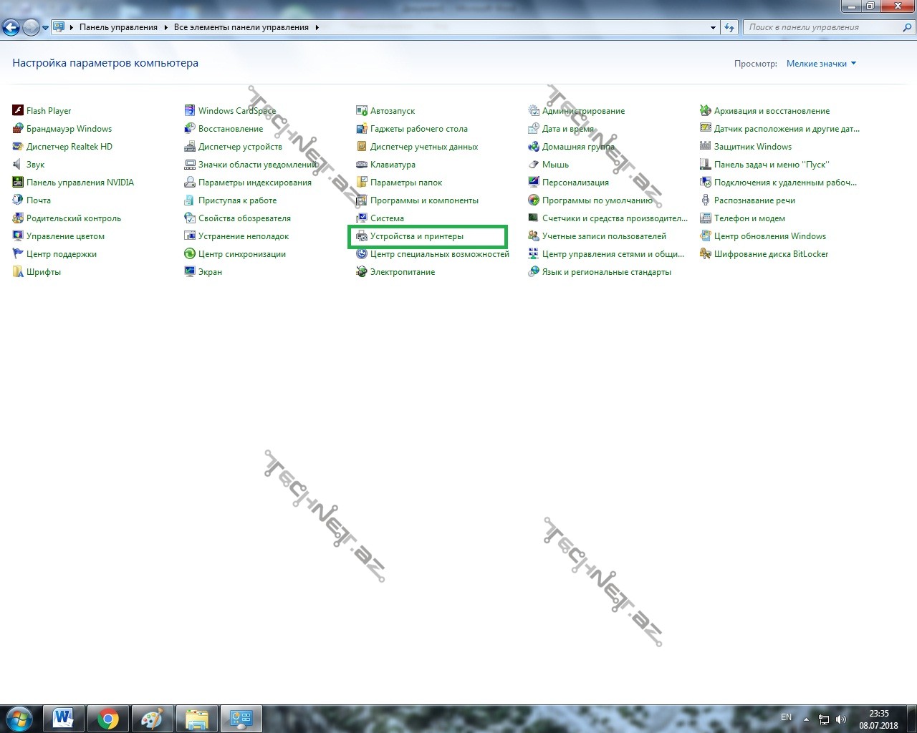The height and width of the screenshot is (733, 917).
Task: Open Диспетчер устройств link
Action: click(240, 147)
